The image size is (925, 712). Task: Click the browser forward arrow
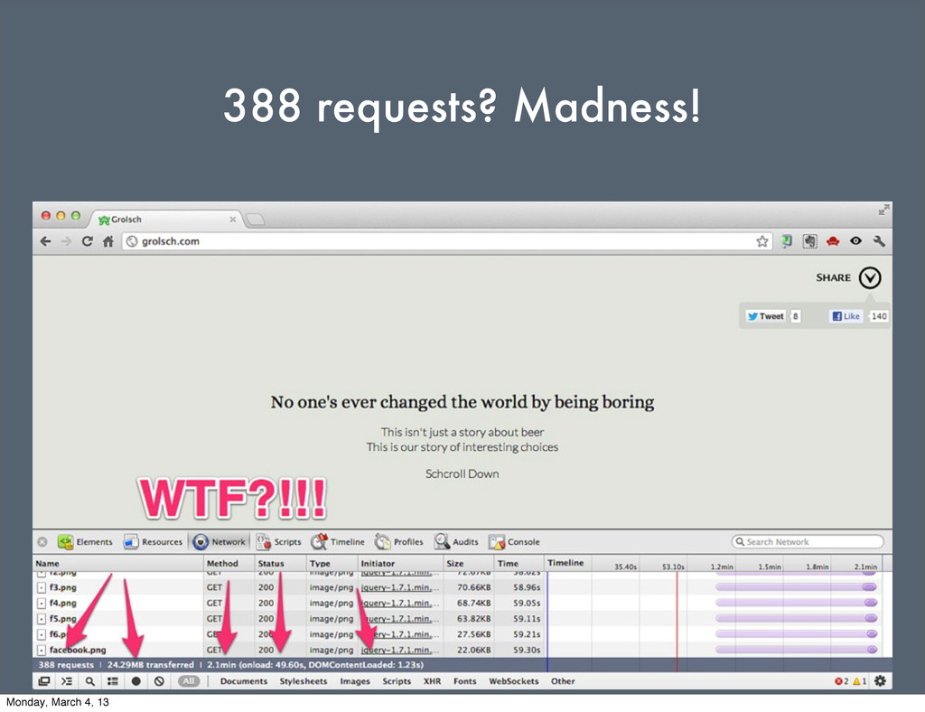tap(66, 241)
